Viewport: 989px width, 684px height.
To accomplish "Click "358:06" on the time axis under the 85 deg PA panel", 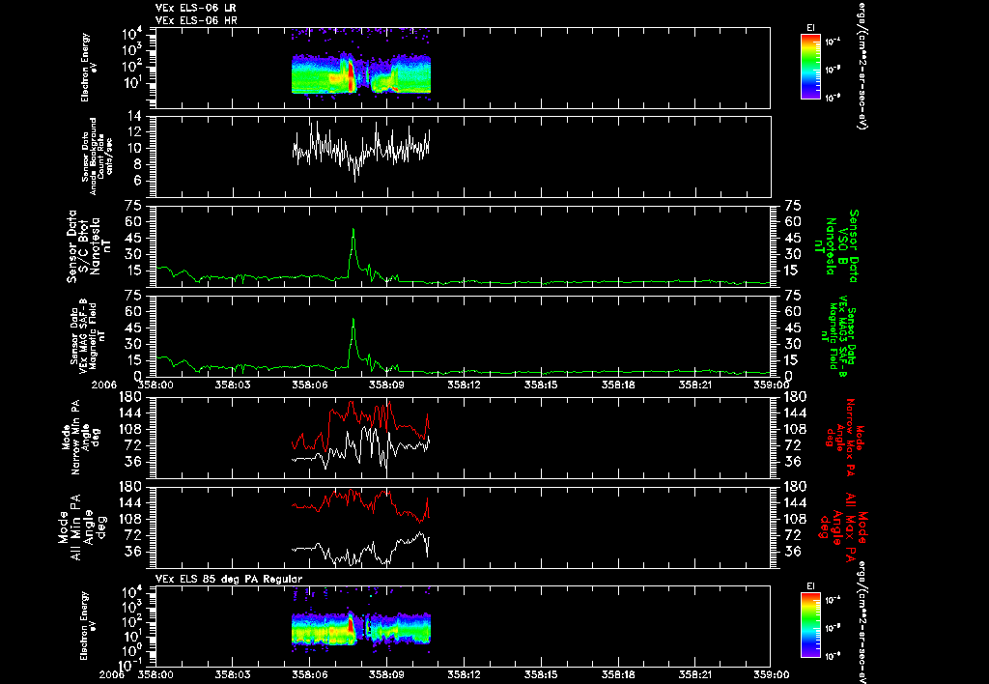I will pos(310,674).
